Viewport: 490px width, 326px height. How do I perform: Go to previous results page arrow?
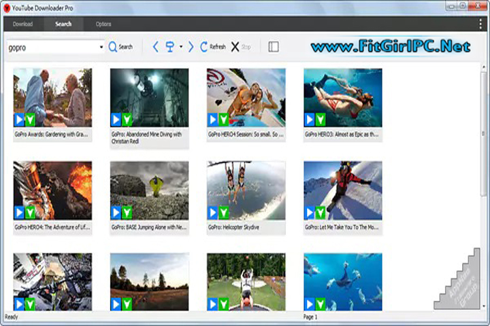click(x=155, y=47)
